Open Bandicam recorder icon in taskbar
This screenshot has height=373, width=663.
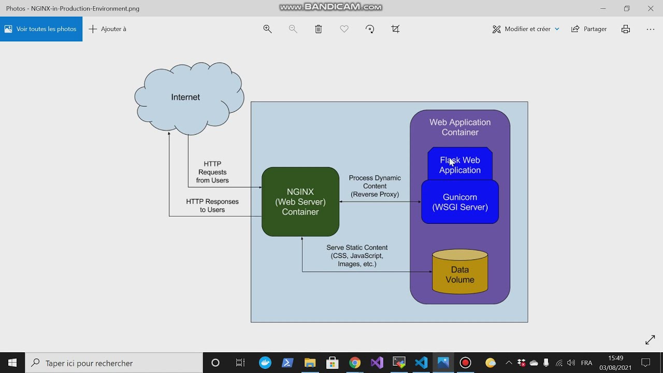tap(466, 363)
